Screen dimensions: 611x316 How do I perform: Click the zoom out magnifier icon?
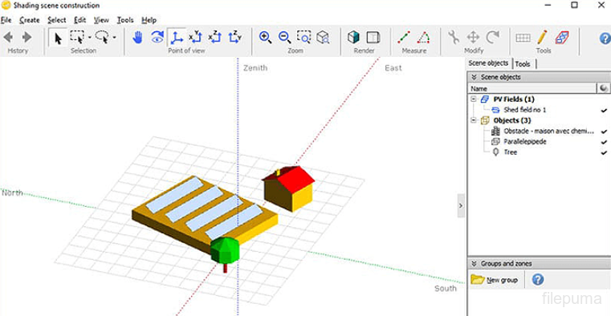(x=285, y=38)
